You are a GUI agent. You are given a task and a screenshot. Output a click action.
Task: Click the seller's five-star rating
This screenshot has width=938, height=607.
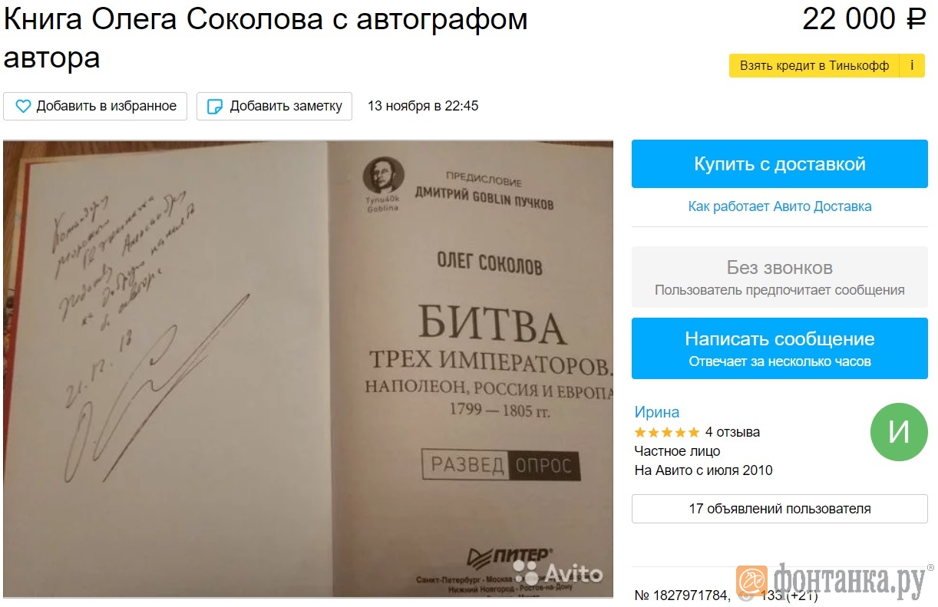(667, 432)
